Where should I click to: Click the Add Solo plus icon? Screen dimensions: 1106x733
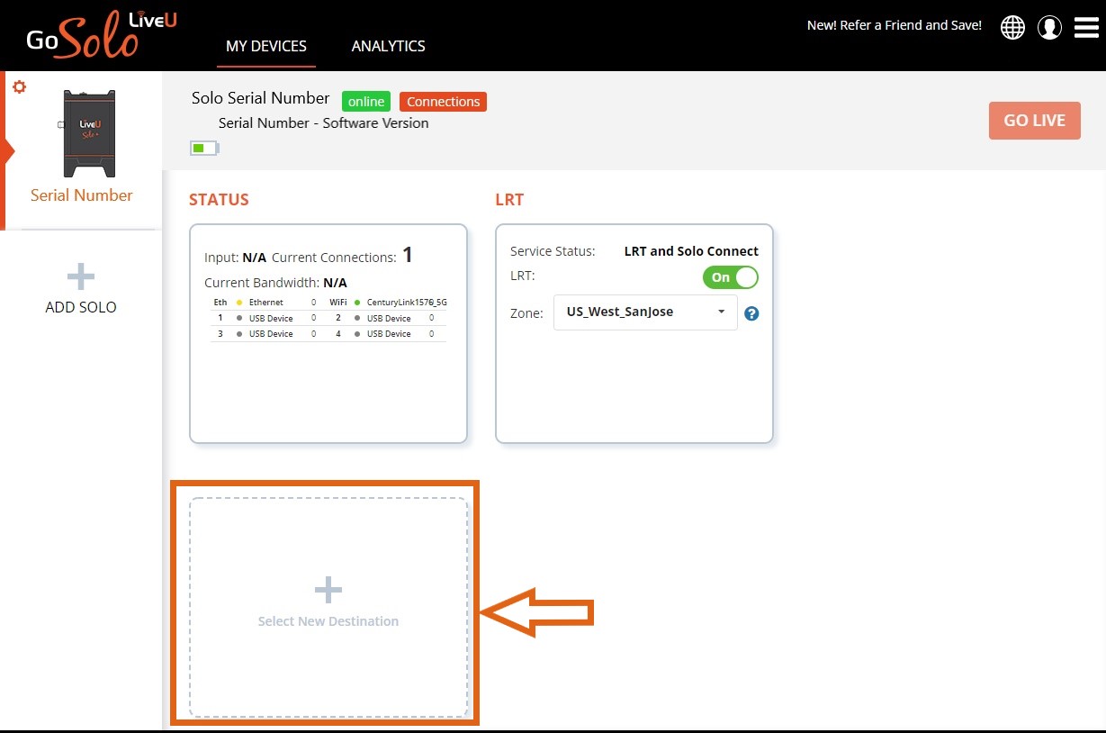81,276
